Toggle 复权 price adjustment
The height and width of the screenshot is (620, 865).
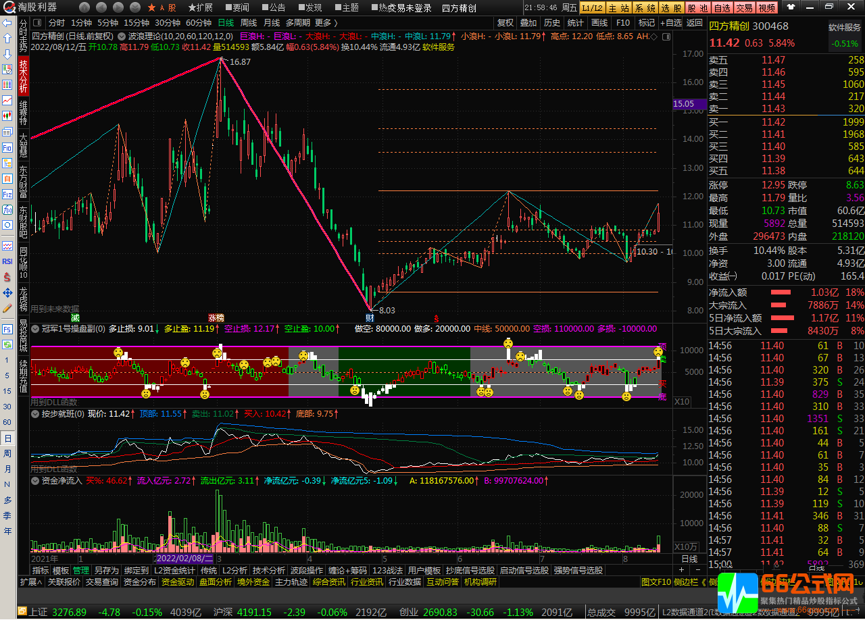point(505,23)
